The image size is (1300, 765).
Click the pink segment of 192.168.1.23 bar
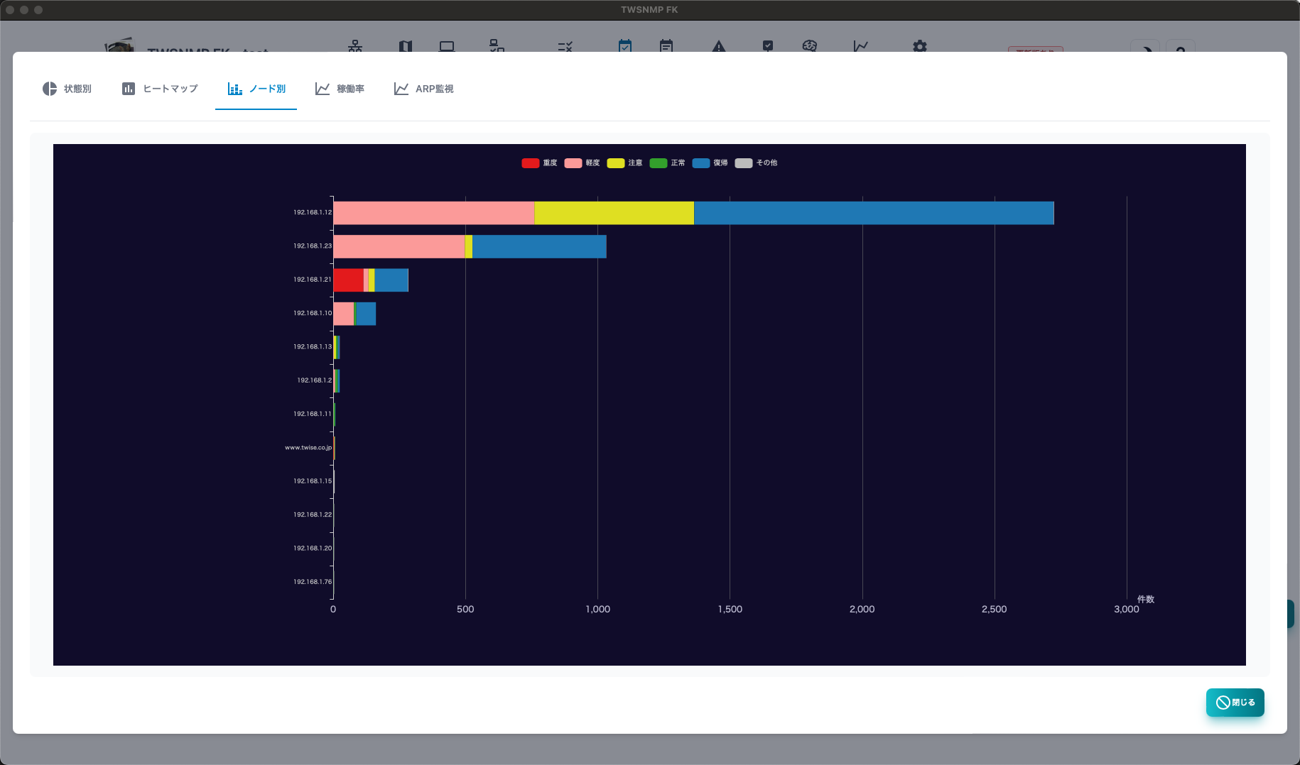tap(399, 246)
